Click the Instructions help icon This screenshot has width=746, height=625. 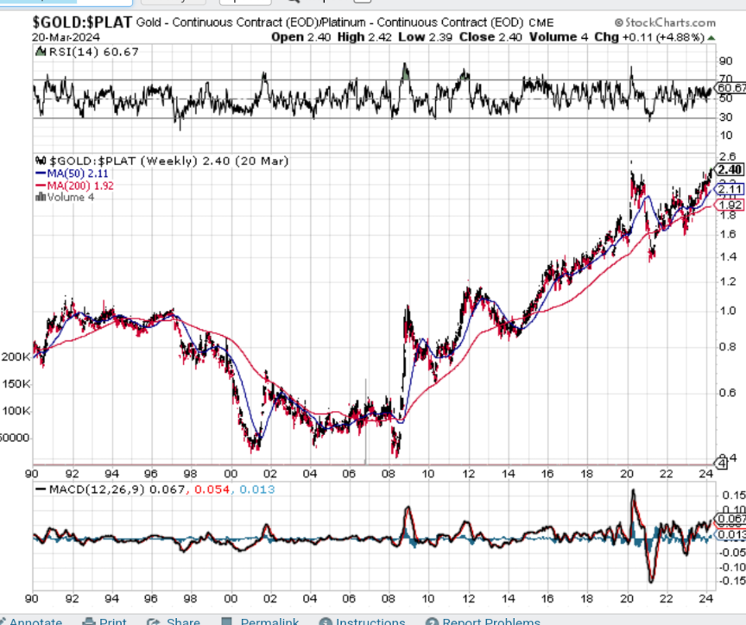[x=326, y=621]
